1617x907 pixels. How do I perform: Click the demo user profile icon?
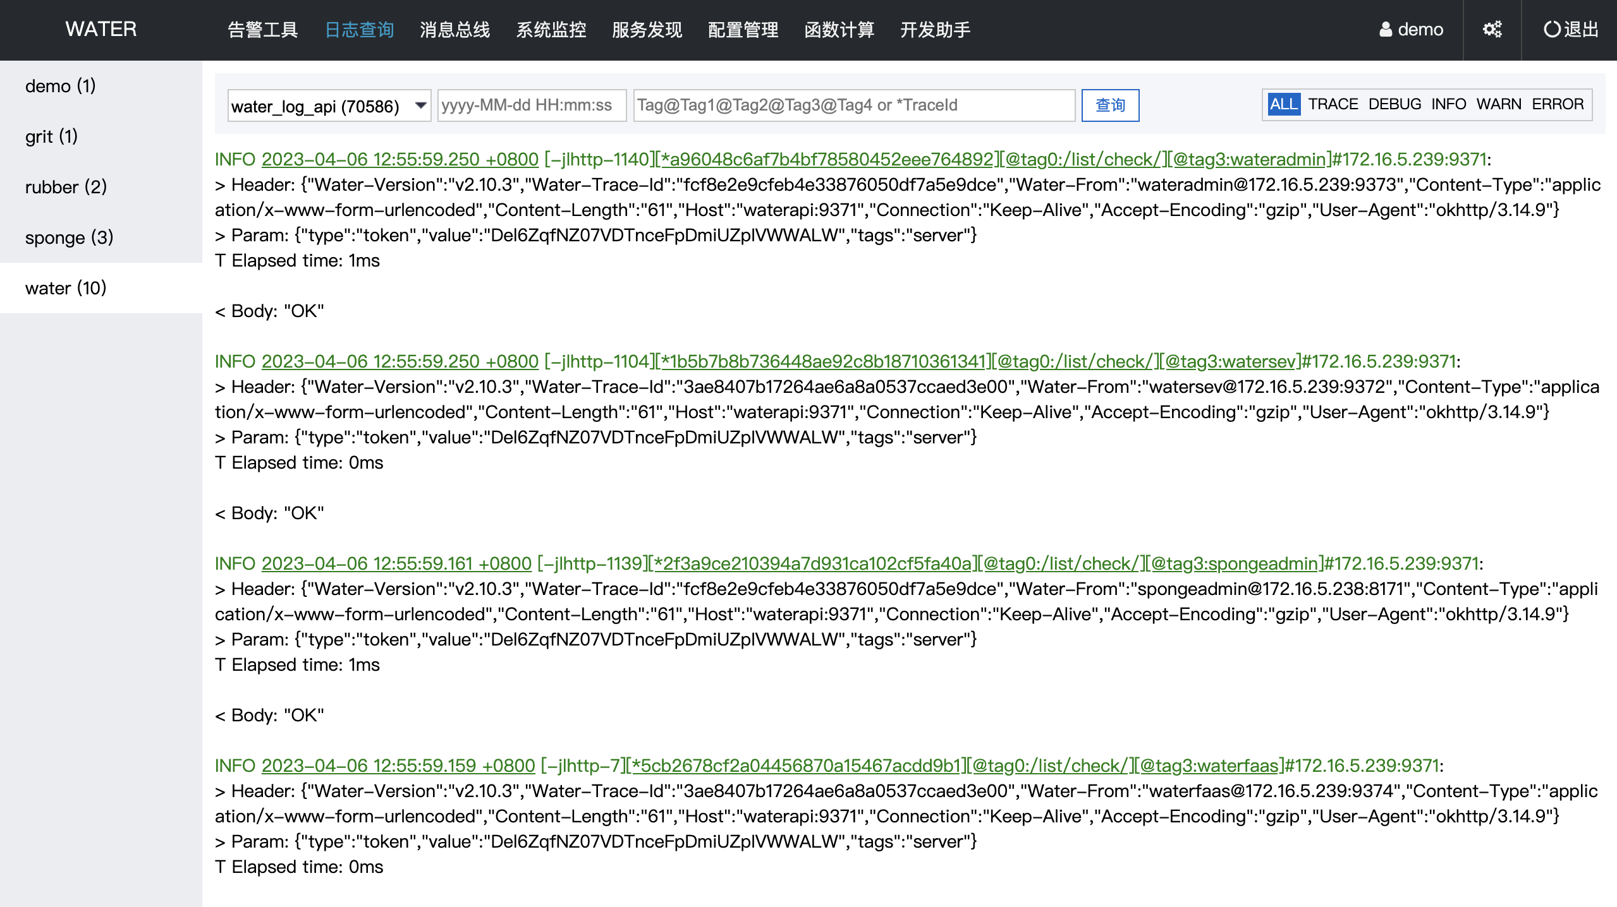(1386, 30)
